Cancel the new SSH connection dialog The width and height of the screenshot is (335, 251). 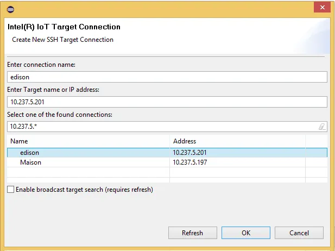[x=299, y=233]
